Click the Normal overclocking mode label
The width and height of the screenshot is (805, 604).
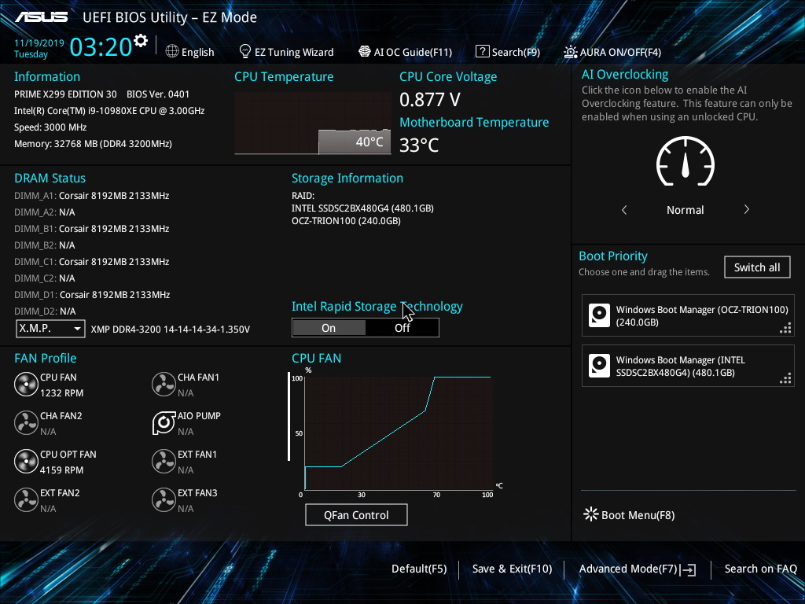click(685, 210)
